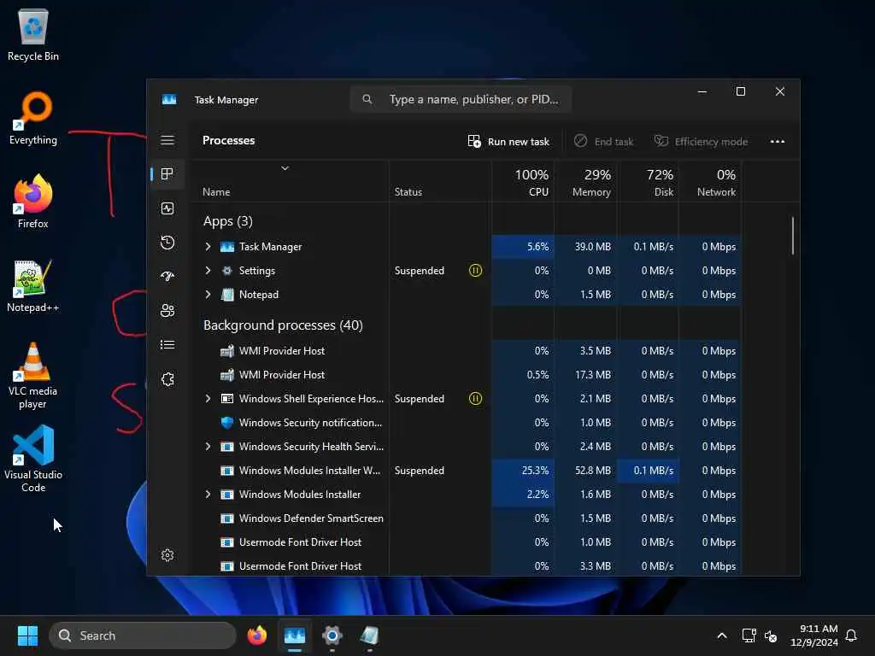Click the Task Manager search input field
Viewport: 875px width, 656px height.
461,99
